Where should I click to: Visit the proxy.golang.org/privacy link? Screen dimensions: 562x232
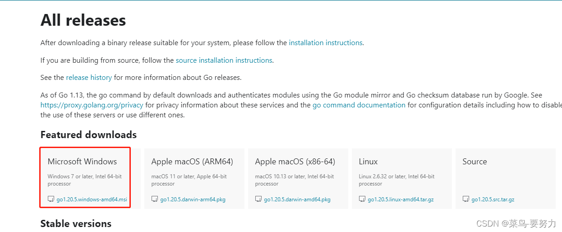click(92, 105)
